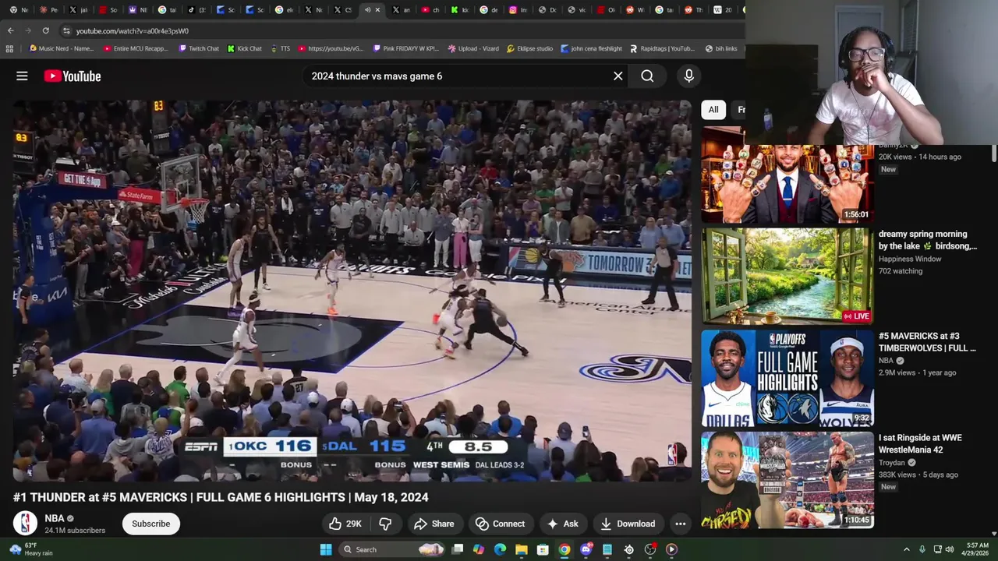Launch Copilot from the taskbar
The width and height of the screenshot is (998, 561).
(479, 549)
